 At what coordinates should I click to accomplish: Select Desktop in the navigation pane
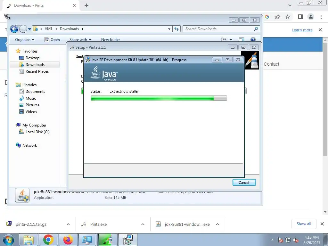point(29,58)
